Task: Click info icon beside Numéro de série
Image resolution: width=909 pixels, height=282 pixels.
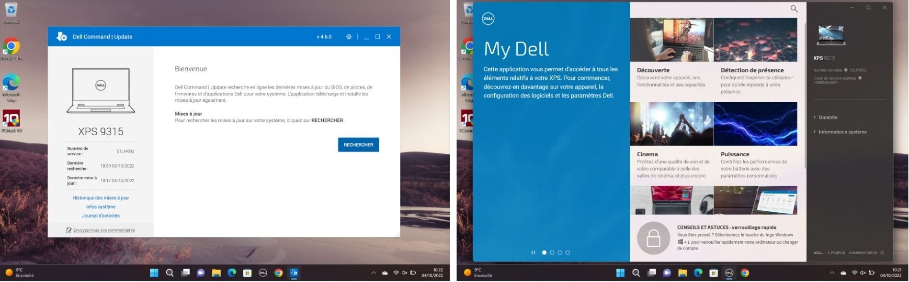Action: (846, 70)
